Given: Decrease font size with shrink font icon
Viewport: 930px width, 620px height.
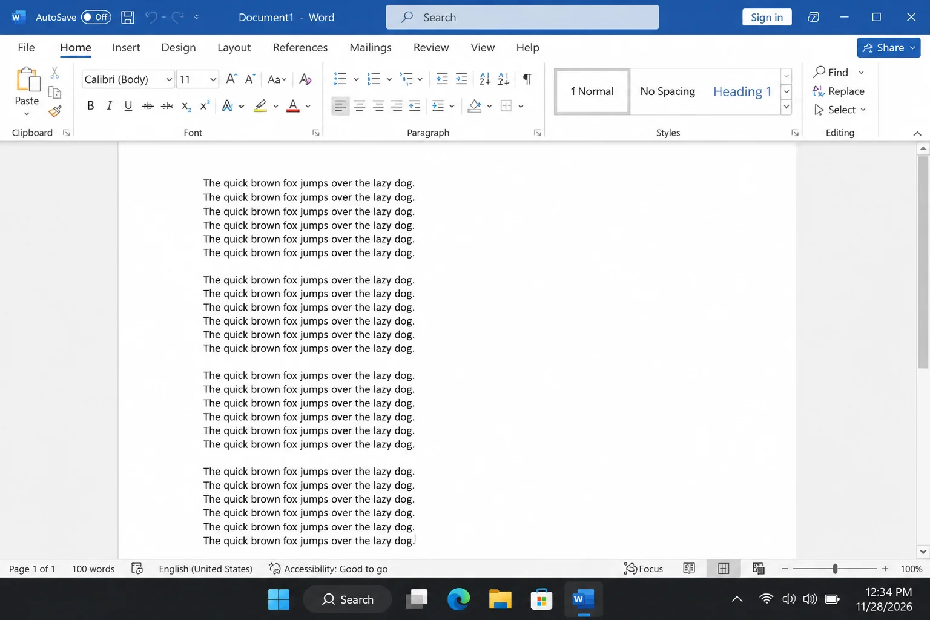Looking at the screenshot, I should [250, 79].
